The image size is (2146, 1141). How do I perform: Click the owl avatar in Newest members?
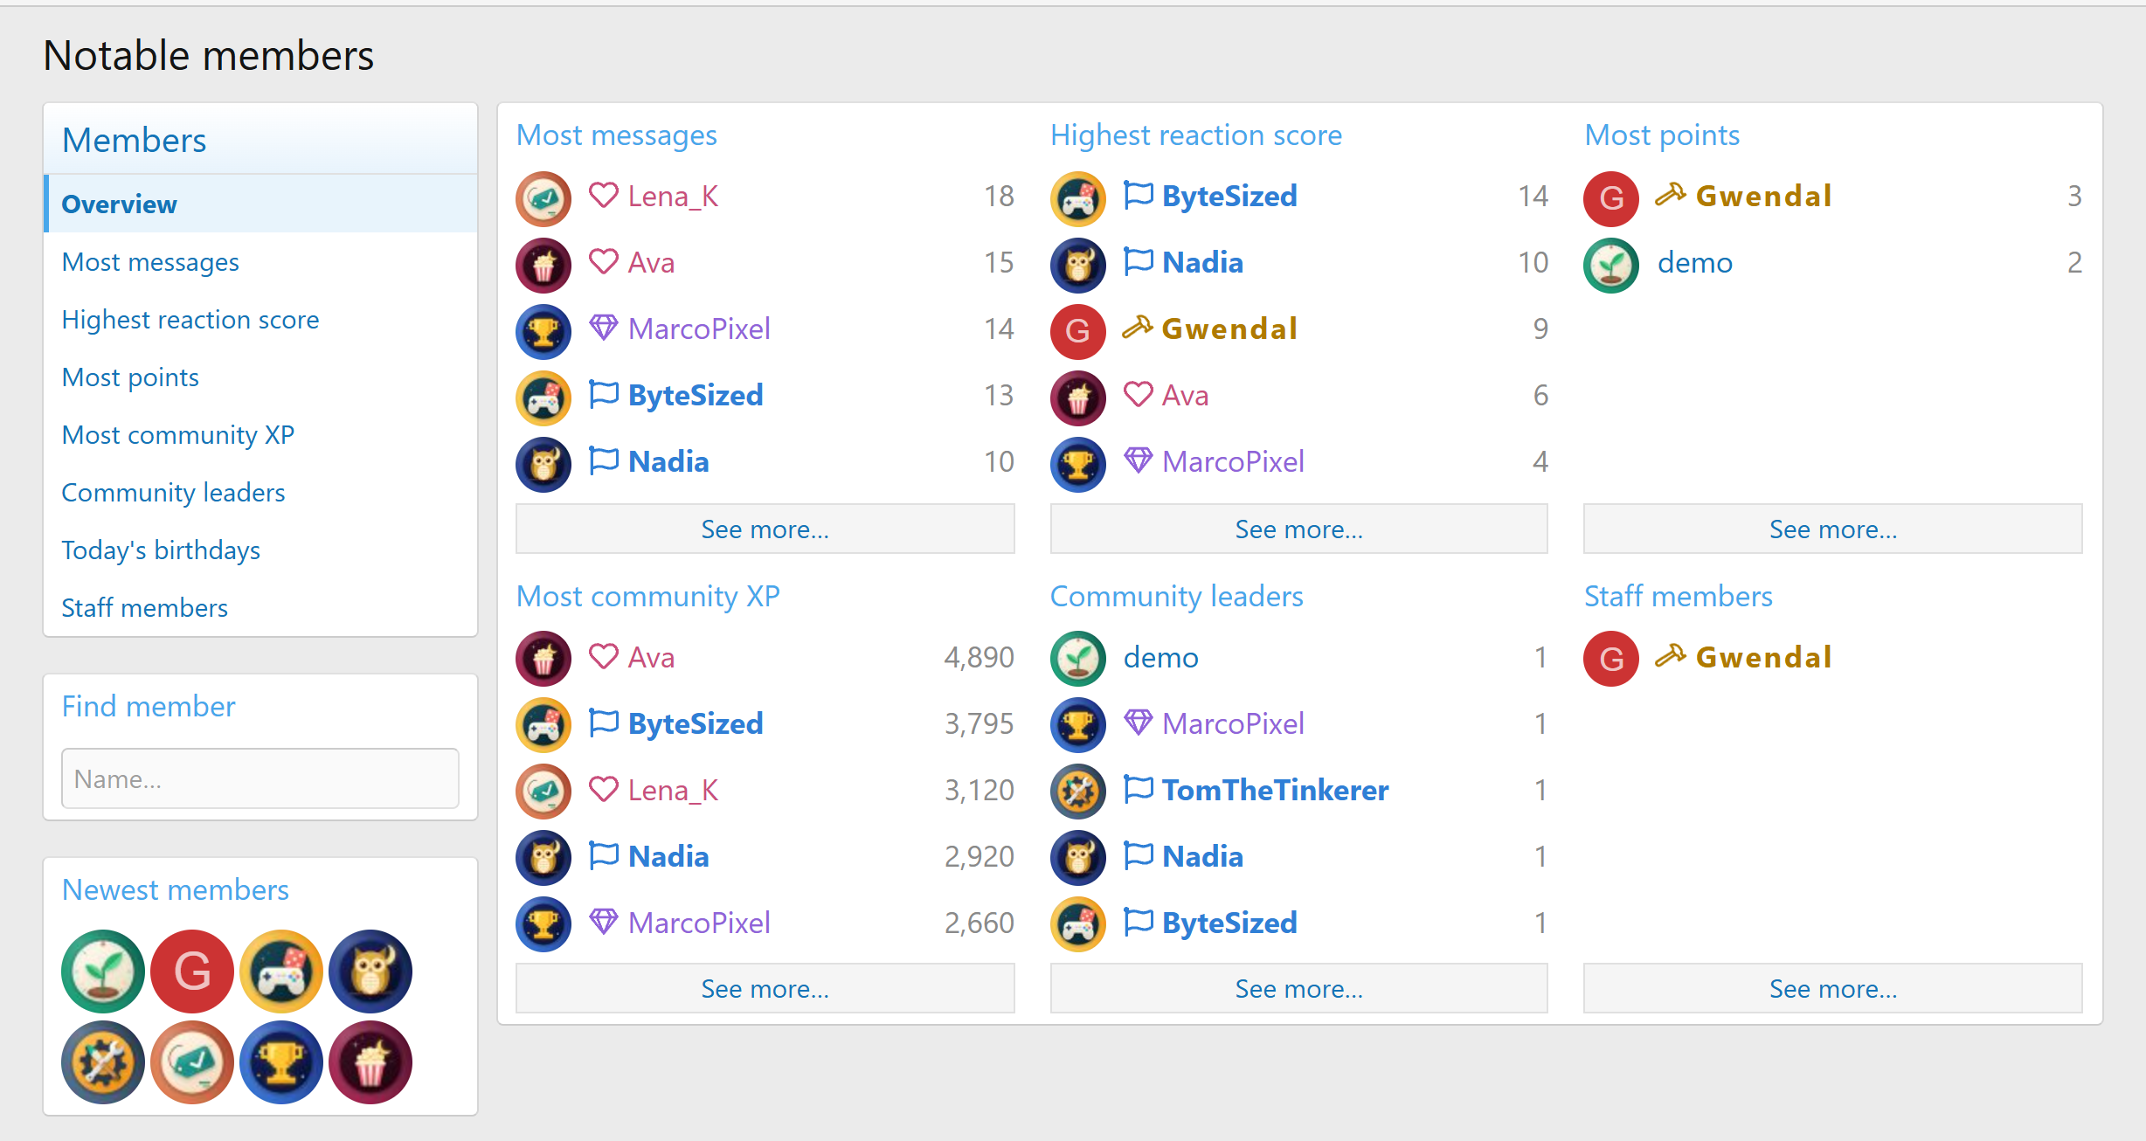[x=370, y=971]
